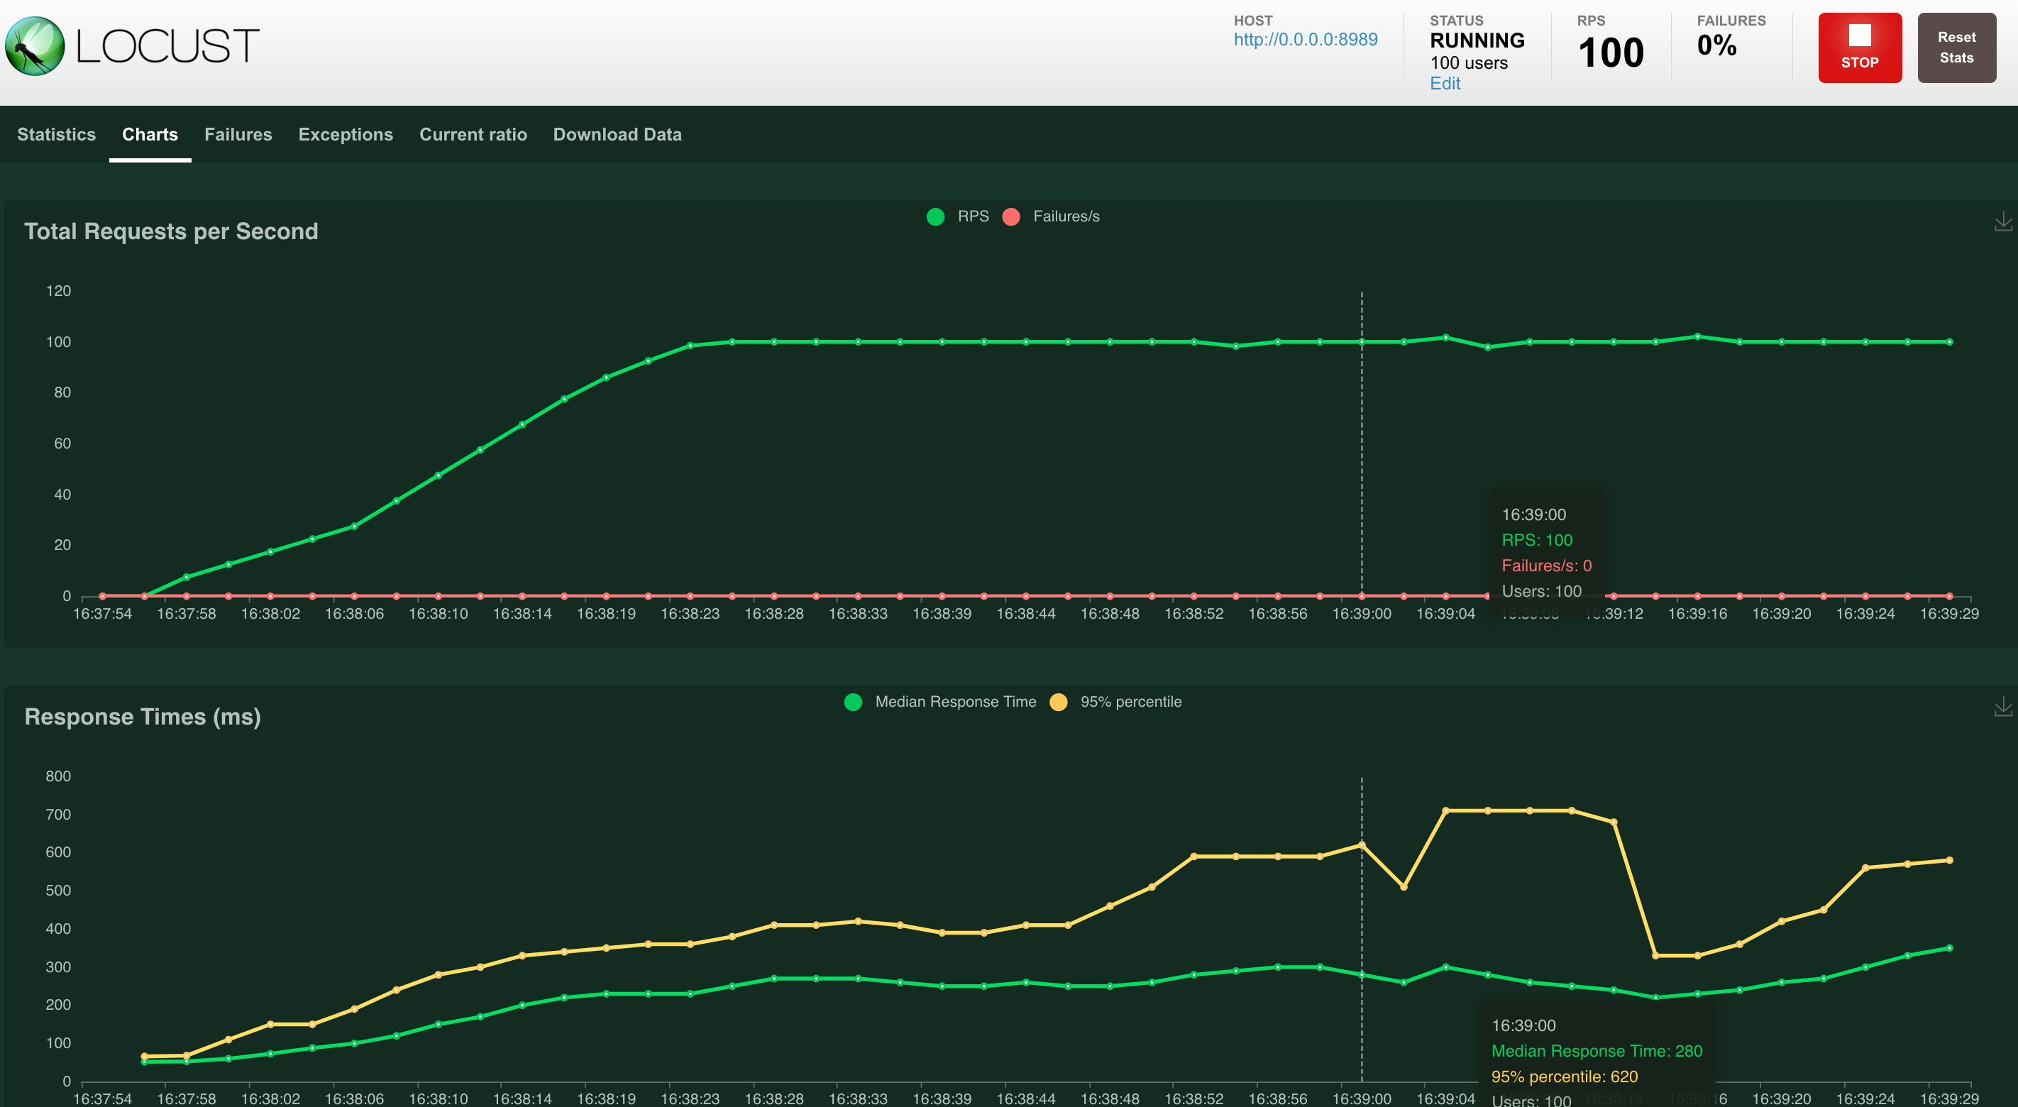This screenshot has height=1107, width=2018.
Task: Open the Statistics tab
Action: coord(56,135)
